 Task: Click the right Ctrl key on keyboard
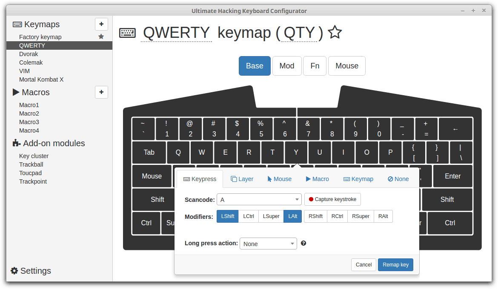point(450,223)
